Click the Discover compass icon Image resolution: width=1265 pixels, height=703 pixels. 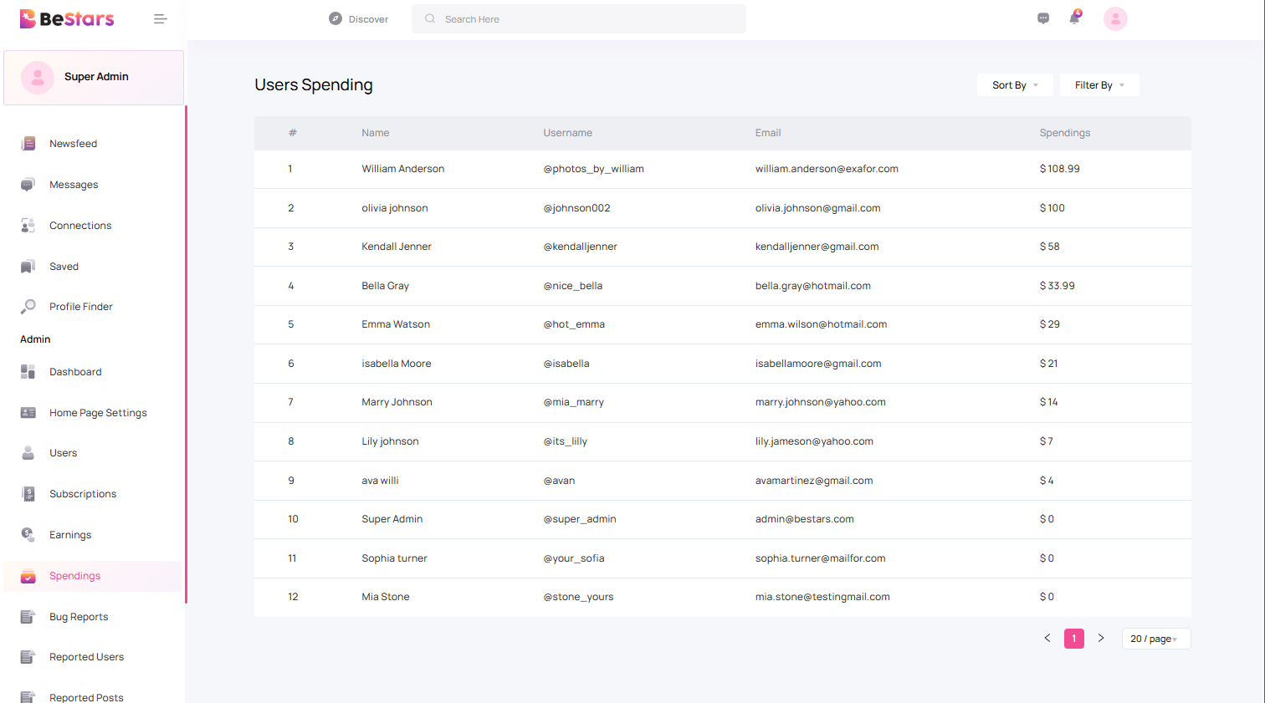pos(335,18)
